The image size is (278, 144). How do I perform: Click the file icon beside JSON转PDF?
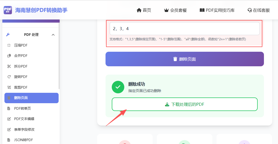click(x=9, y=140)
